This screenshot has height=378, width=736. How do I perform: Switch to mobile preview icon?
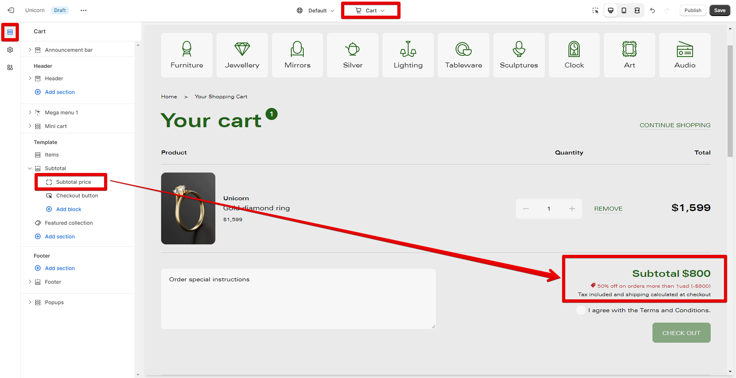click(624, 10)
